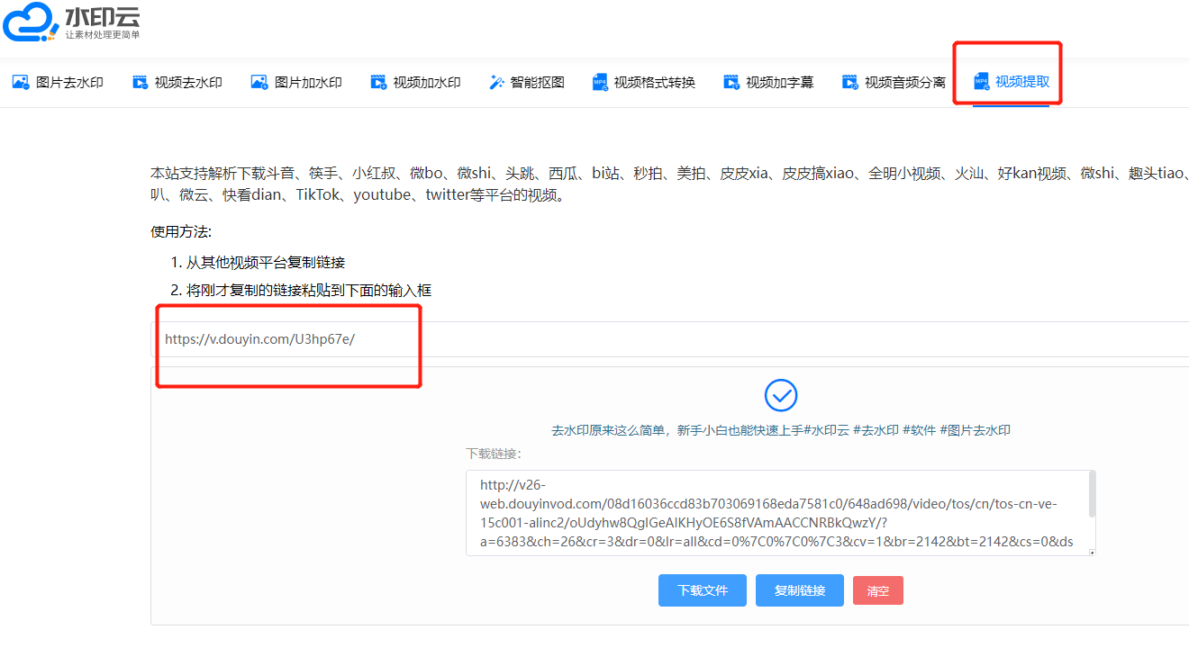1189x666 pixels.
Task: Click the 水印云 cloud logo
Action: pos(30,22)
